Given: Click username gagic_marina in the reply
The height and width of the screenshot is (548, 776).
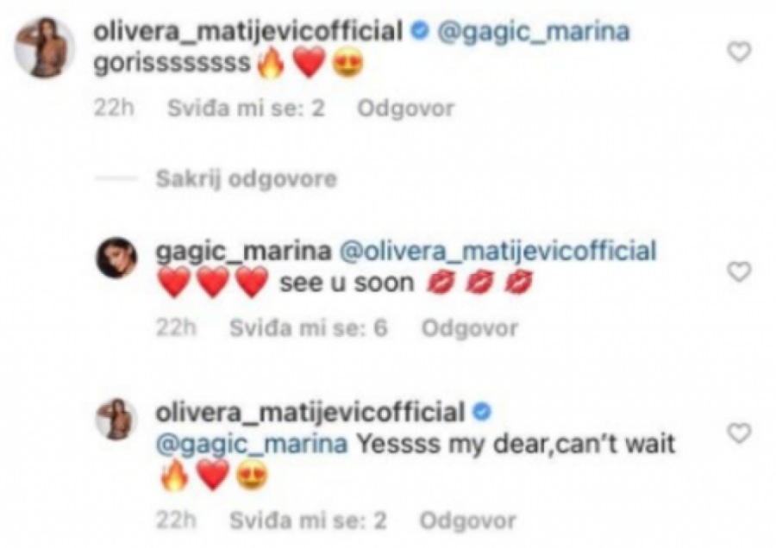Looking at the screenshot, I should (243, 252).
